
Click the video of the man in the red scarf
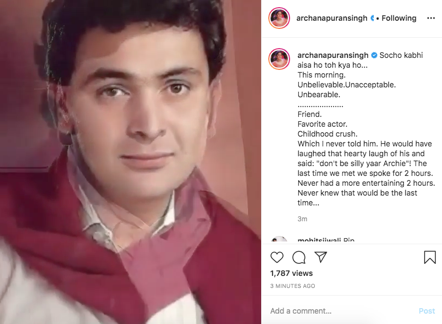131,162
